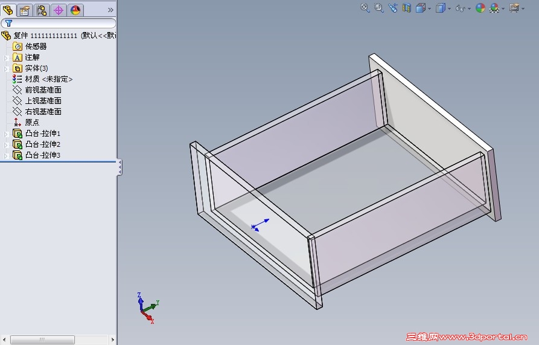Screen dimensions: 539x345
Task: Select the 实体(3) label
Action: (36, 68)
